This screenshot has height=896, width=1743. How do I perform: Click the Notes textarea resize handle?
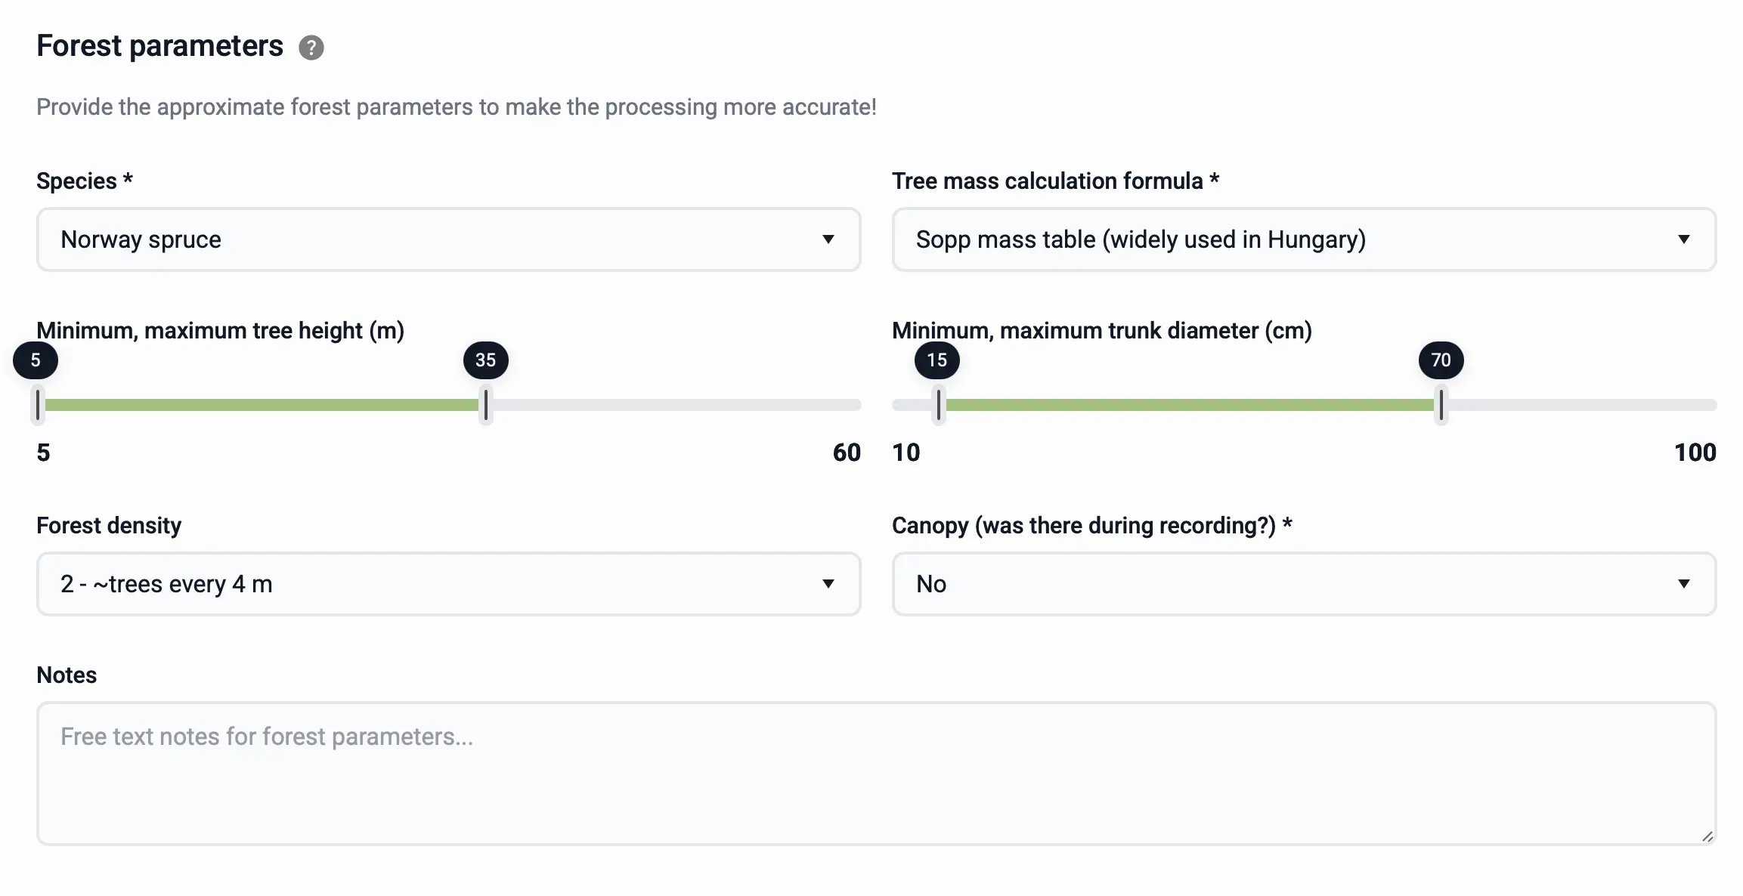pyautogui.click(x=1707, y=836)
